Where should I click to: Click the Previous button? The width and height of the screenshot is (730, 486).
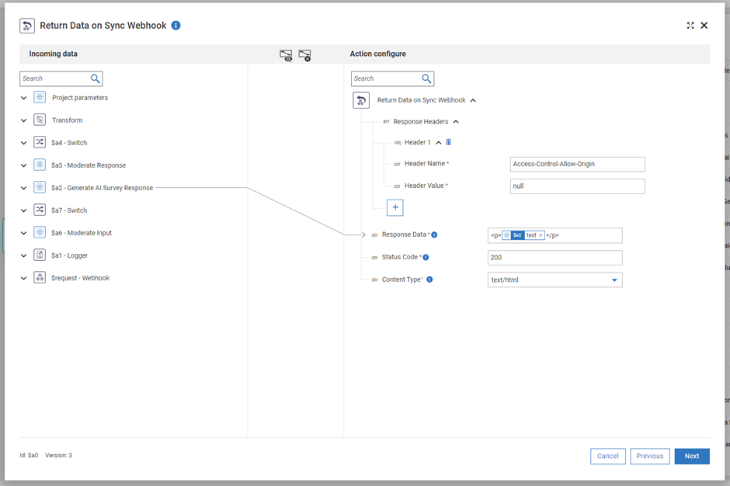click(650, 456)
